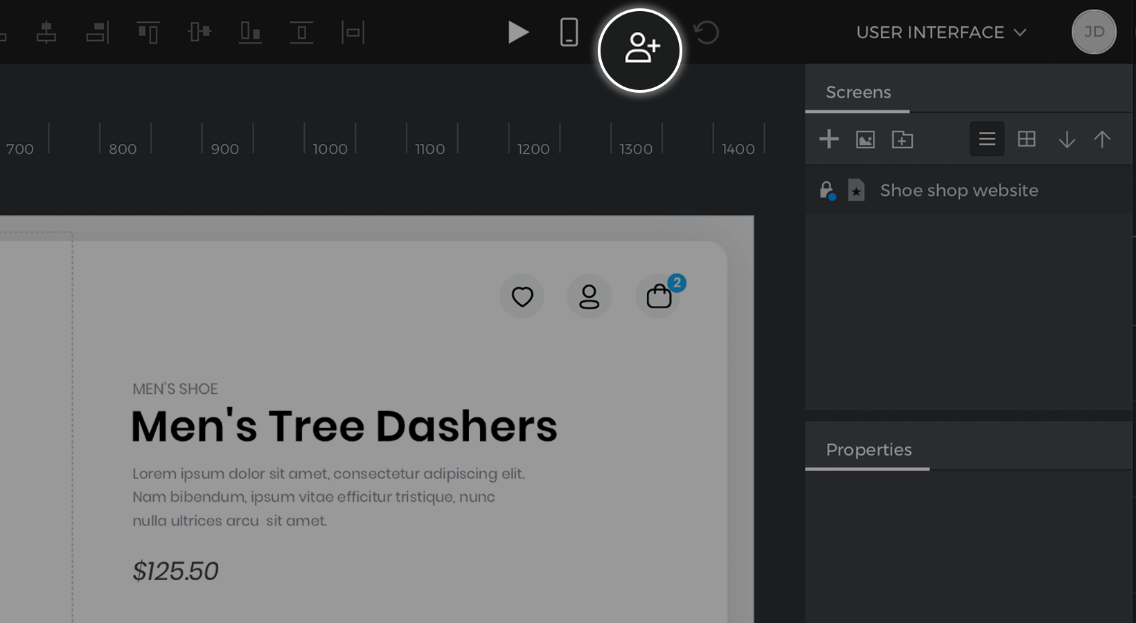Click the align center horizontally icon

pyautogui.click(x=46, y=32)
